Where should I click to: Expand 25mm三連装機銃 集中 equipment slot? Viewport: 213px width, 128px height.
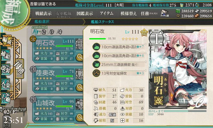(x=118, y=65)
